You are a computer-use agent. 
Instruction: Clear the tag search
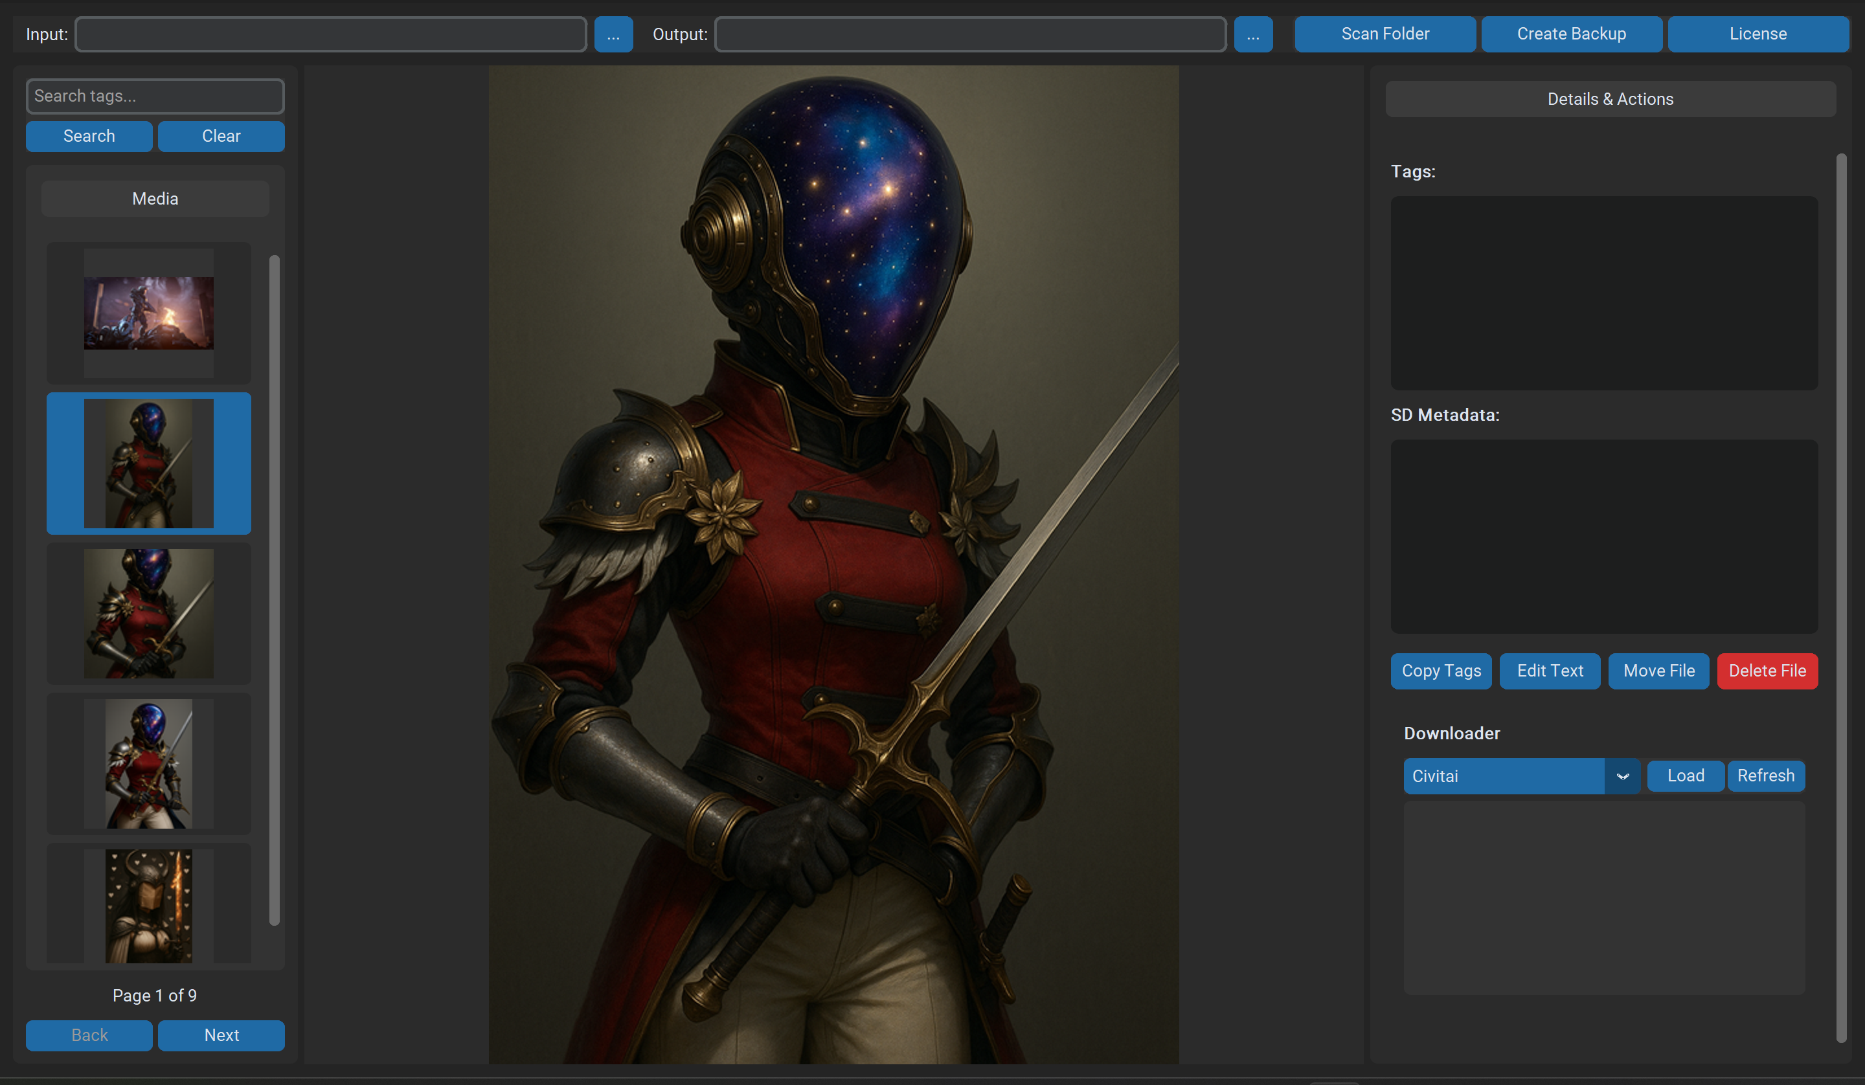click(221, 136)
